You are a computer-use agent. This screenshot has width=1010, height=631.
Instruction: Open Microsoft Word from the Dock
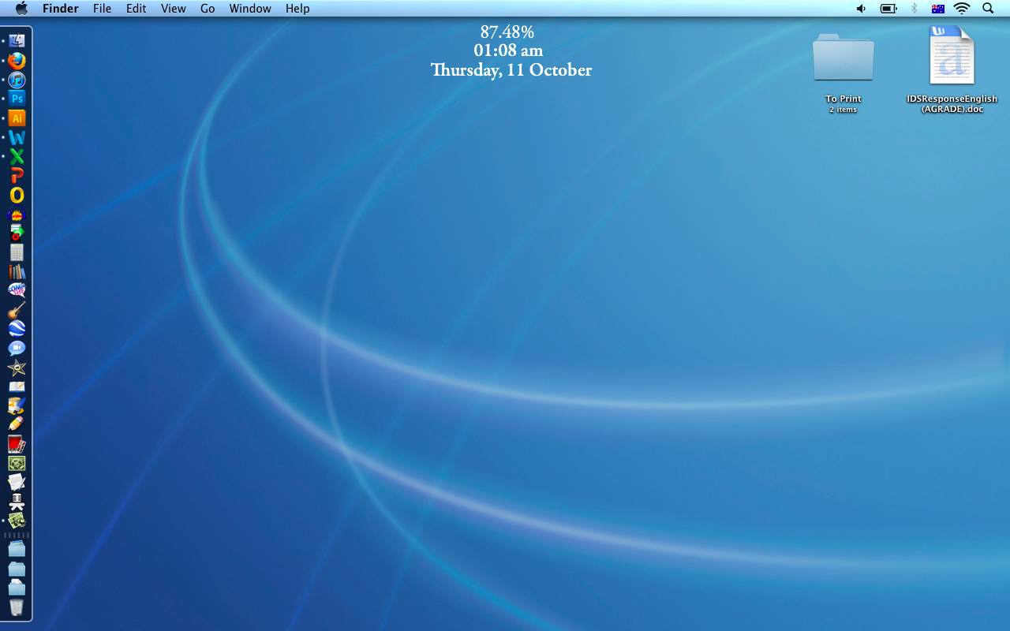17,137
